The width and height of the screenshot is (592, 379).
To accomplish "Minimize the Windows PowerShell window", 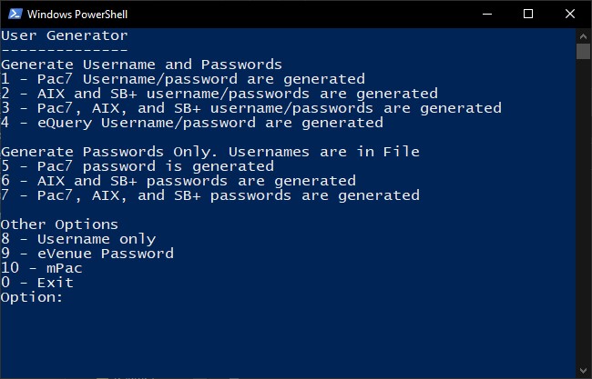I will point(487,14).
